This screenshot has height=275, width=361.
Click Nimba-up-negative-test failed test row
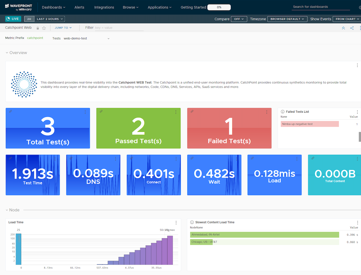309,124
